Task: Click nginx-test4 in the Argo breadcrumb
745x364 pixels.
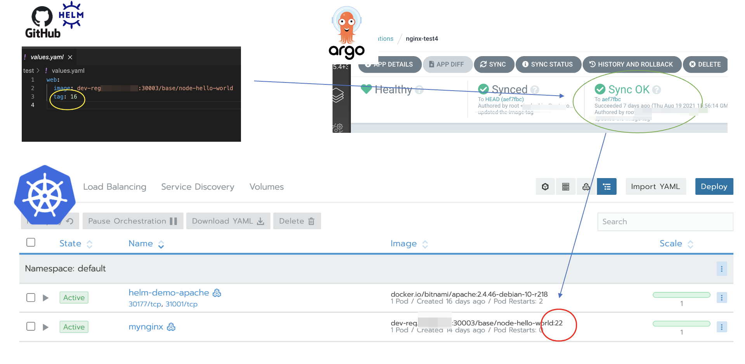Action: pos(422,39)
